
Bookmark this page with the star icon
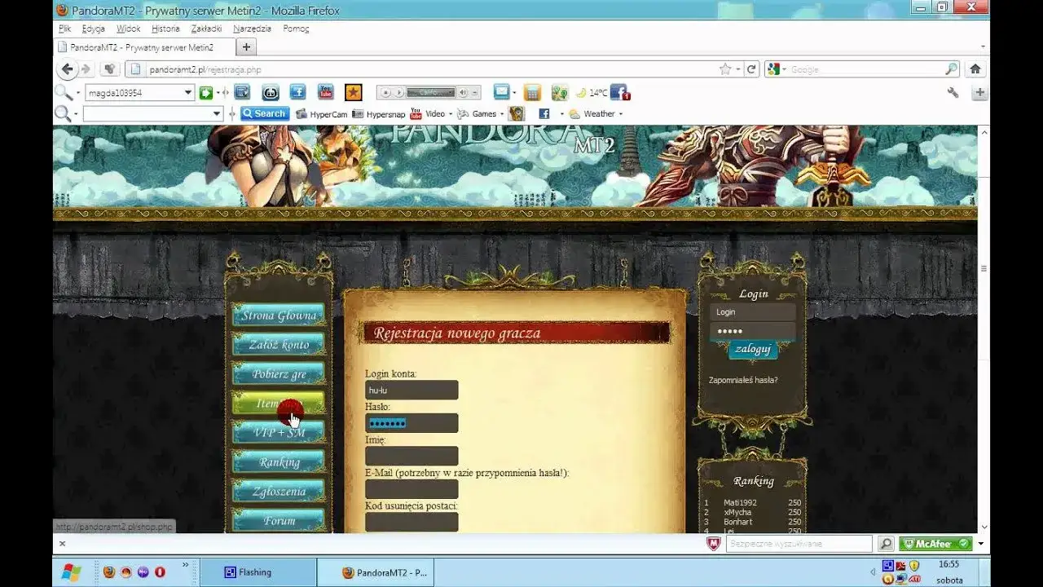724,69
